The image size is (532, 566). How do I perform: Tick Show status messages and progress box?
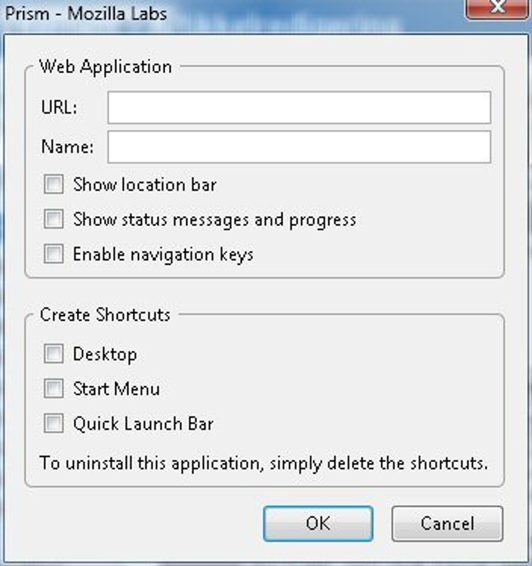(x=53, y=219)
